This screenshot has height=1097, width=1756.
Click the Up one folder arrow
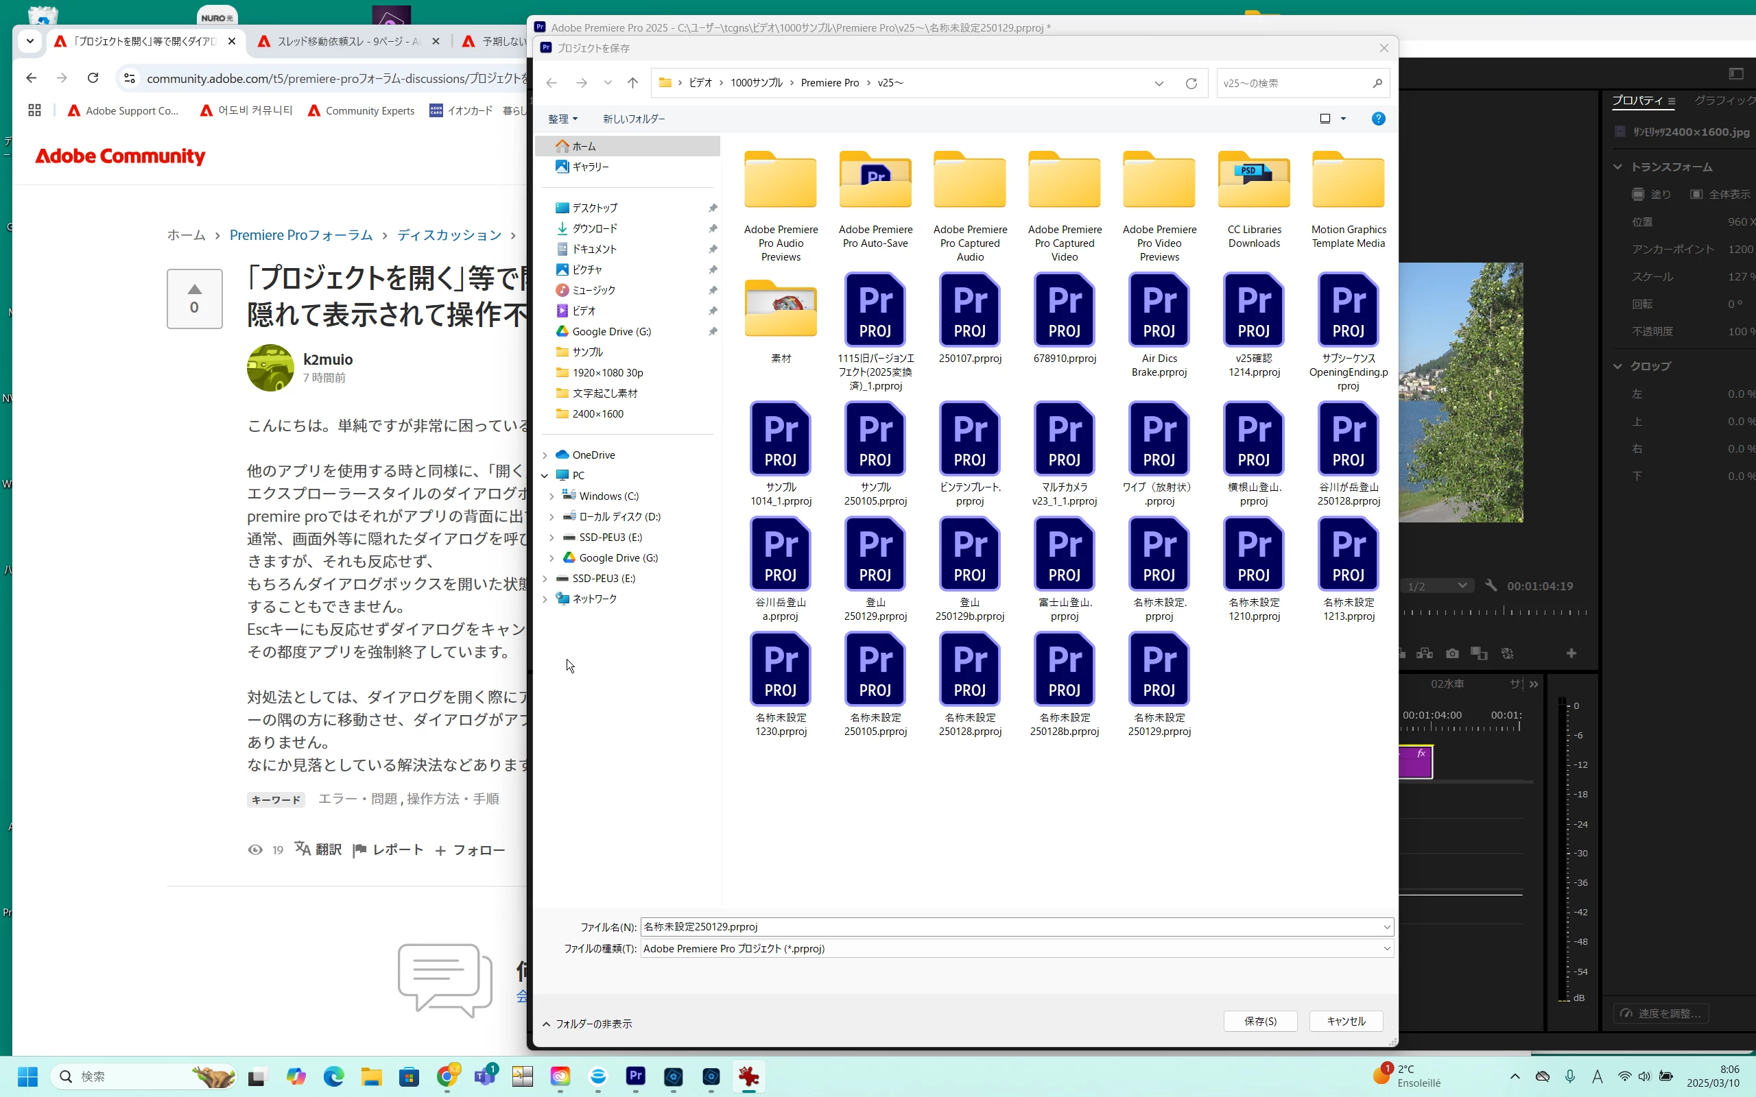pyautogui.click(x=632, y=83)
